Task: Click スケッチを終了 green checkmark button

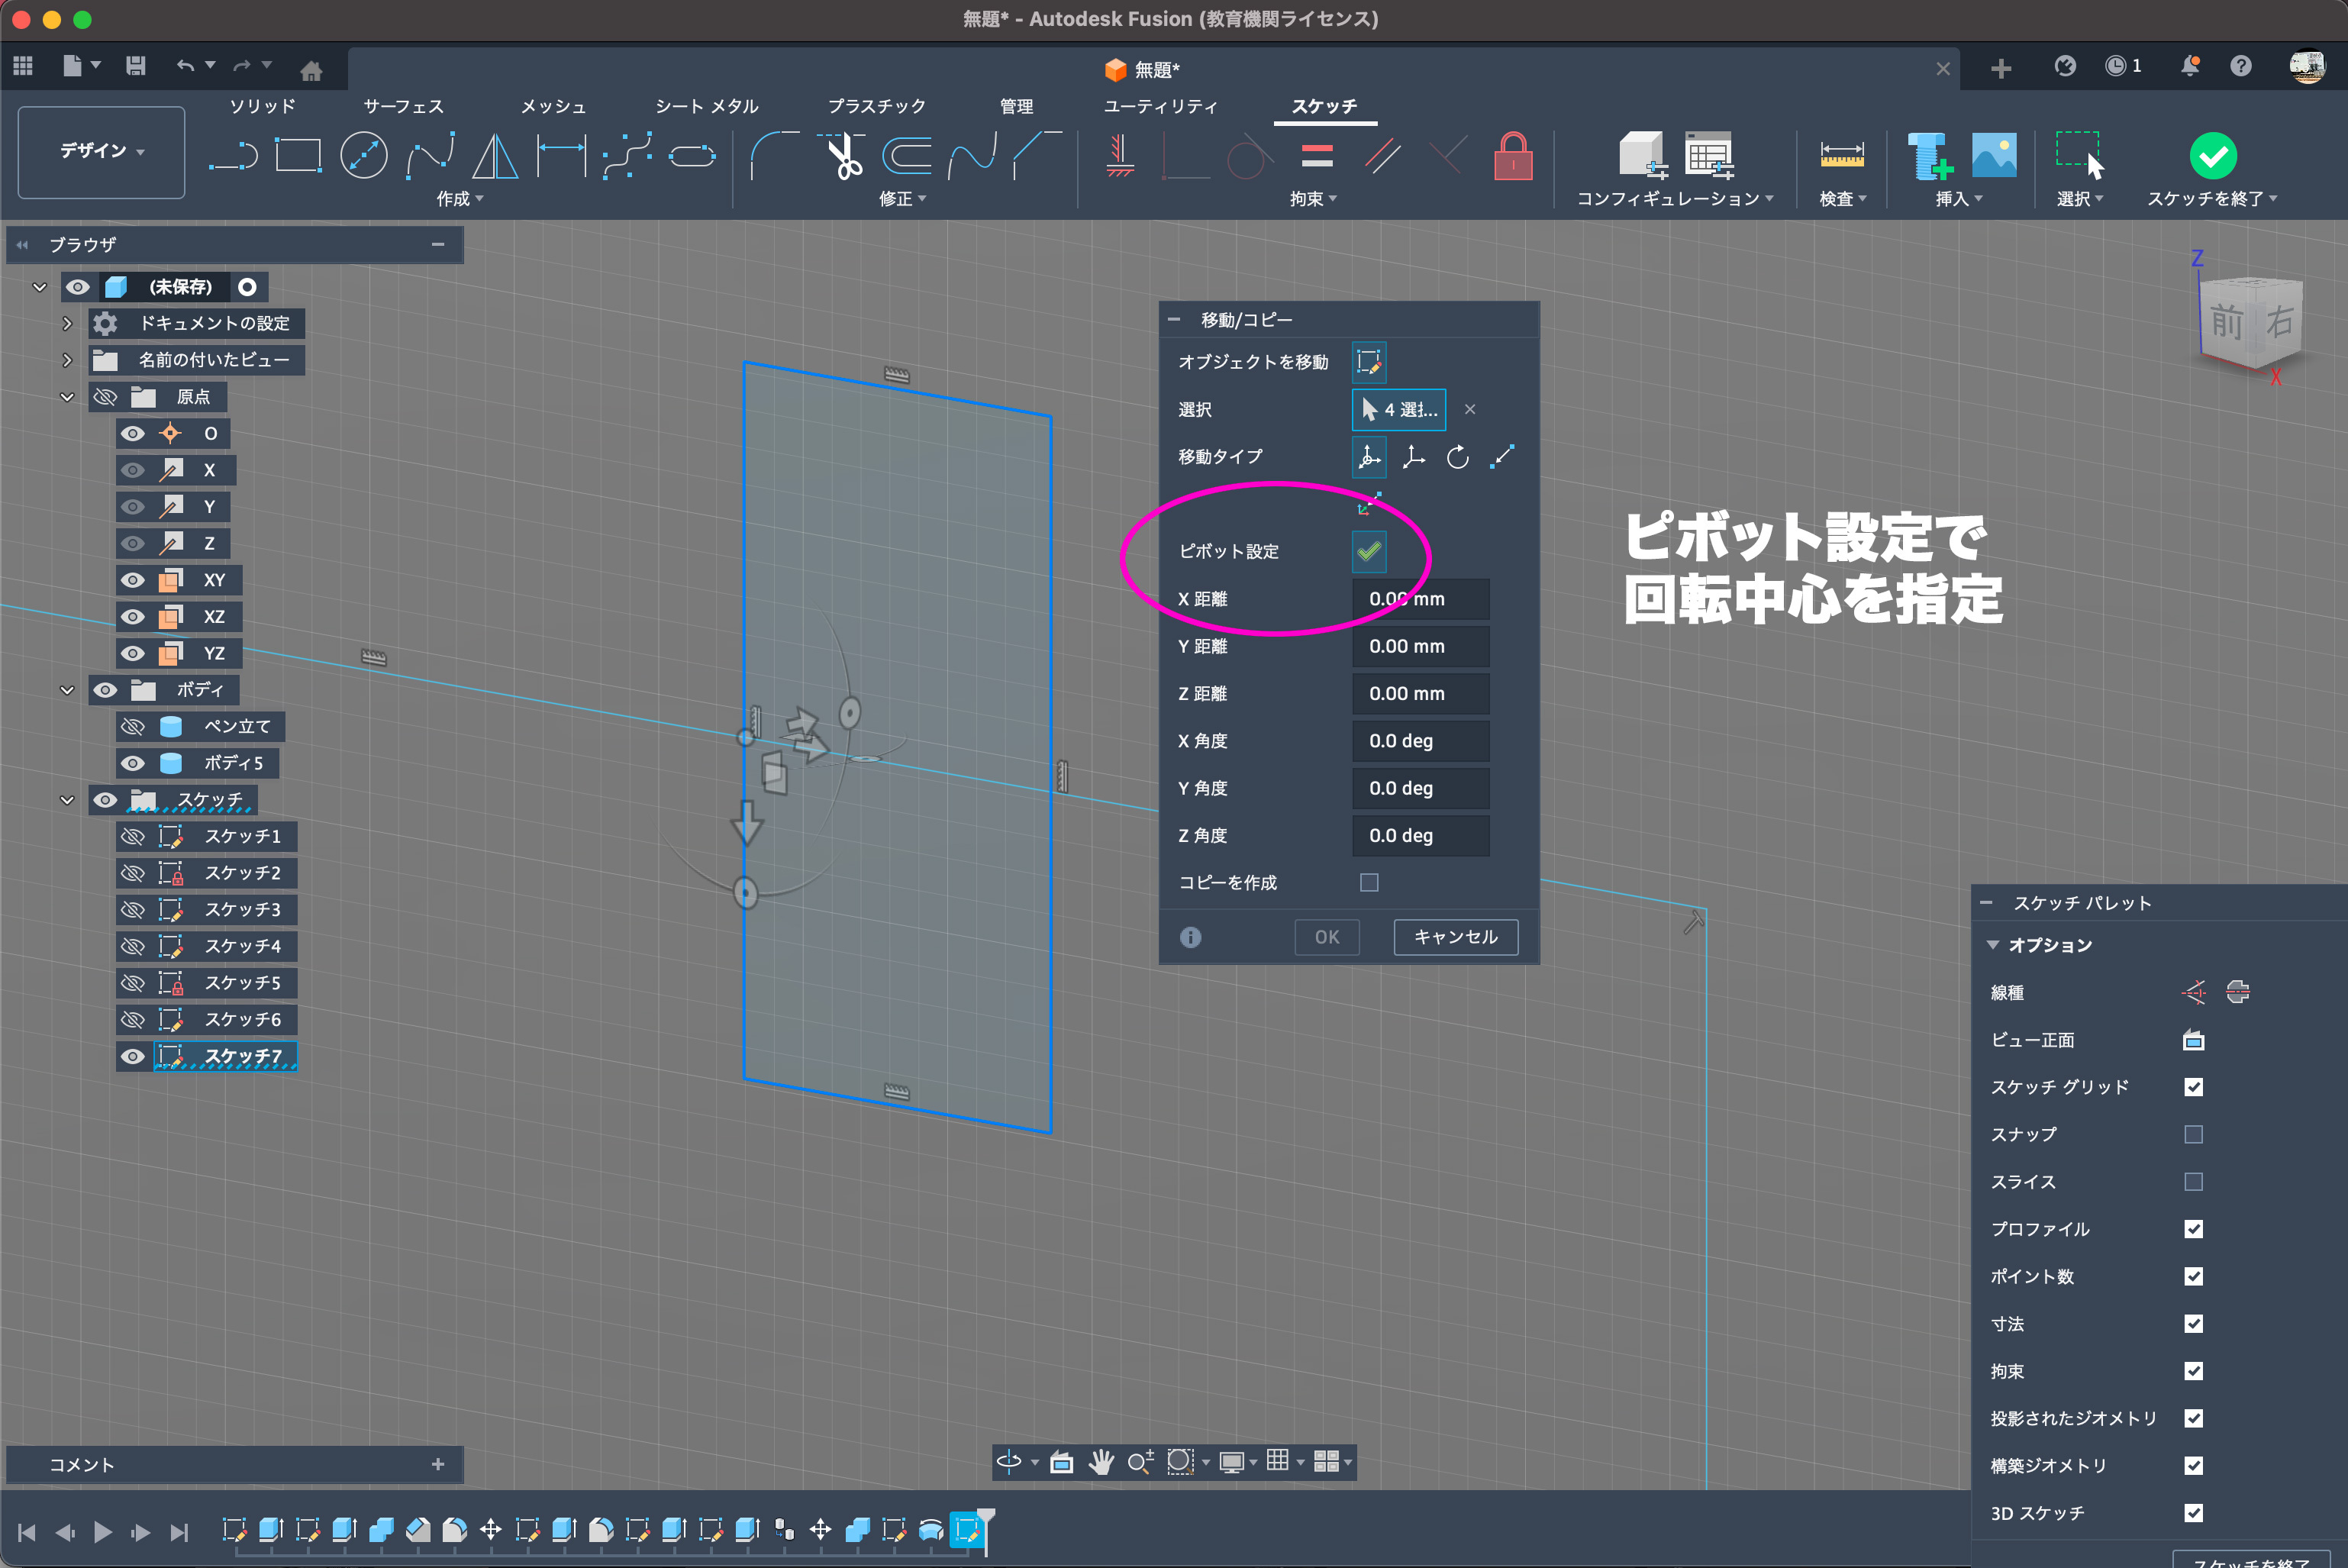Action: coord(2212,156)
